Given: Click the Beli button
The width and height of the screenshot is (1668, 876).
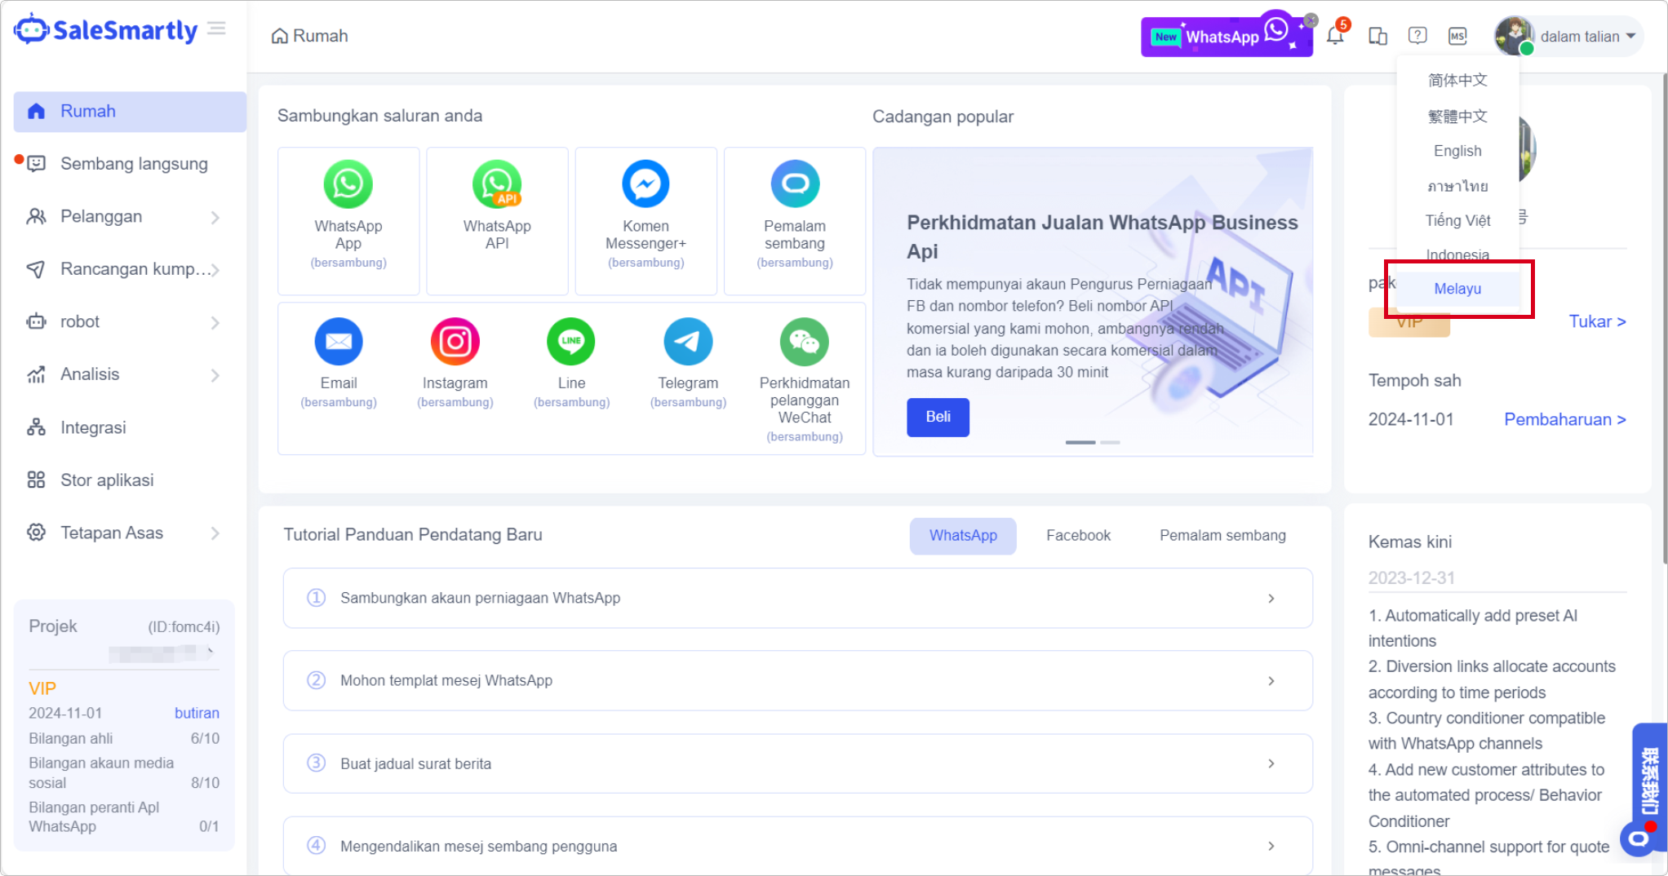Looking at the screenshot, I should [938, 417].
